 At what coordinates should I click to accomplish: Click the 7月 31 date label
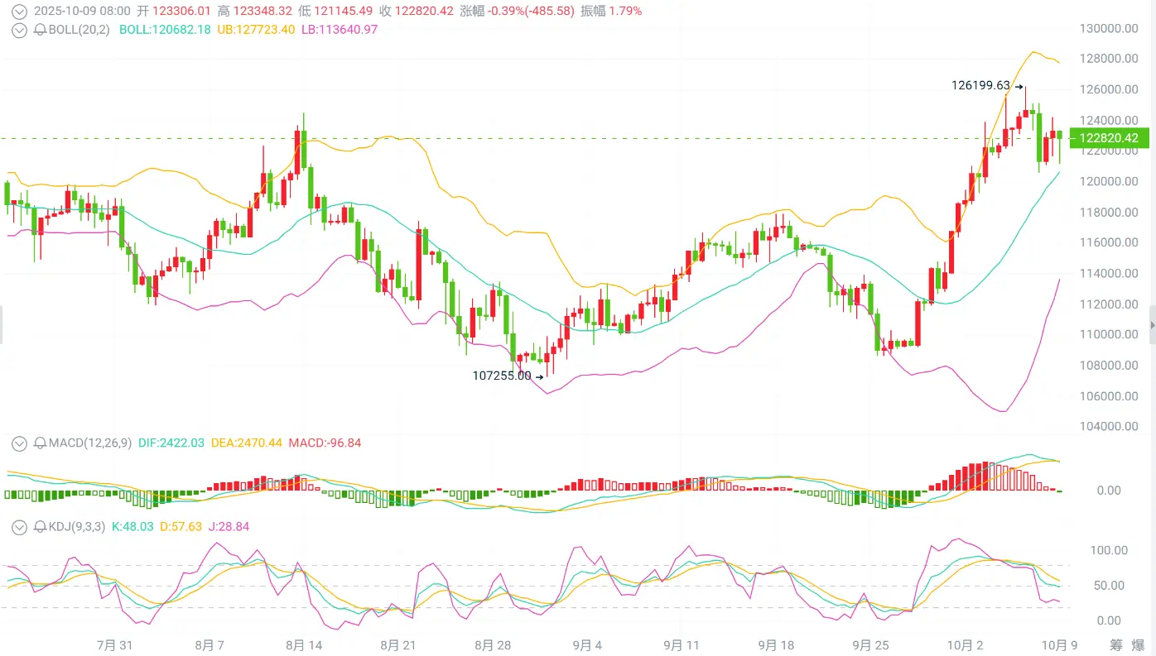115,644
